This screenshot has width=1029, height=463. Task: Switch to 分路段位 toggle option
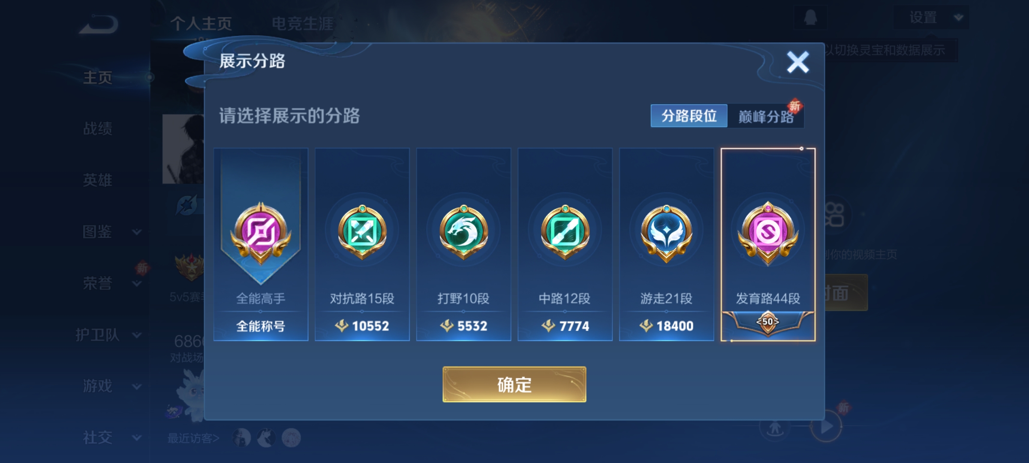point(689,116)
